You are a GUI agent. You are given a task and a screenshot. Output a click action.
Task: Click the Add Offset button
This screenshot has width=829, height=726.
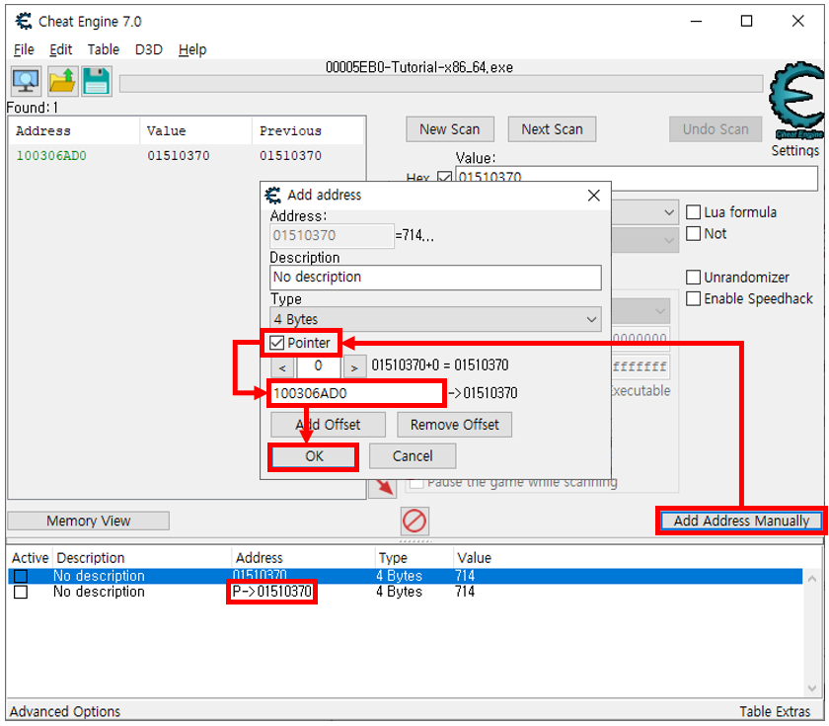[328, 425]
